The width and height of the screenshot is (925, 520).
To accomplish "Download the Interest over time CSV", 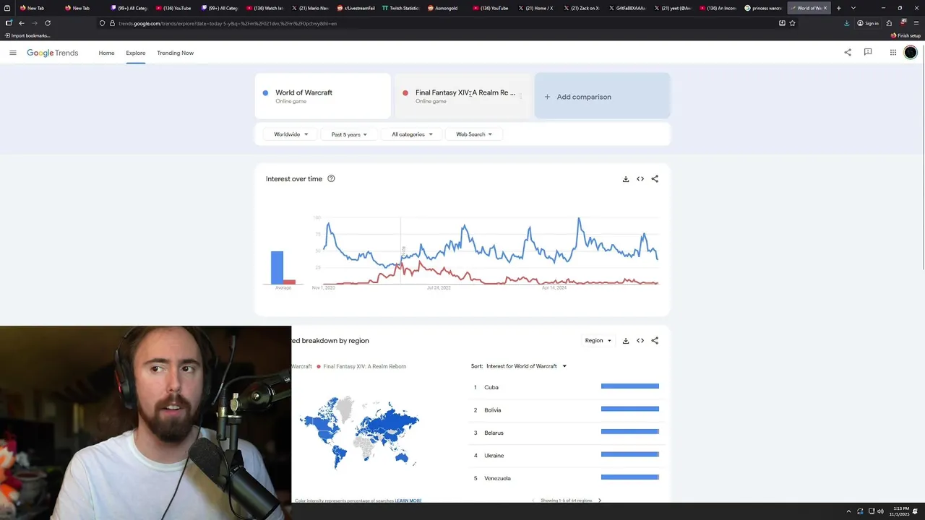I will pos(626,179).
